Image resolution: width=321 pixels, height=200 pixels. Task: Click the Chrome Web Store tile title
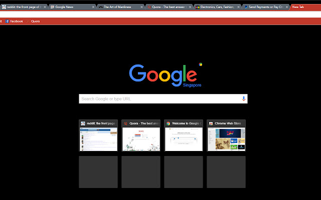tap(228, 123)
